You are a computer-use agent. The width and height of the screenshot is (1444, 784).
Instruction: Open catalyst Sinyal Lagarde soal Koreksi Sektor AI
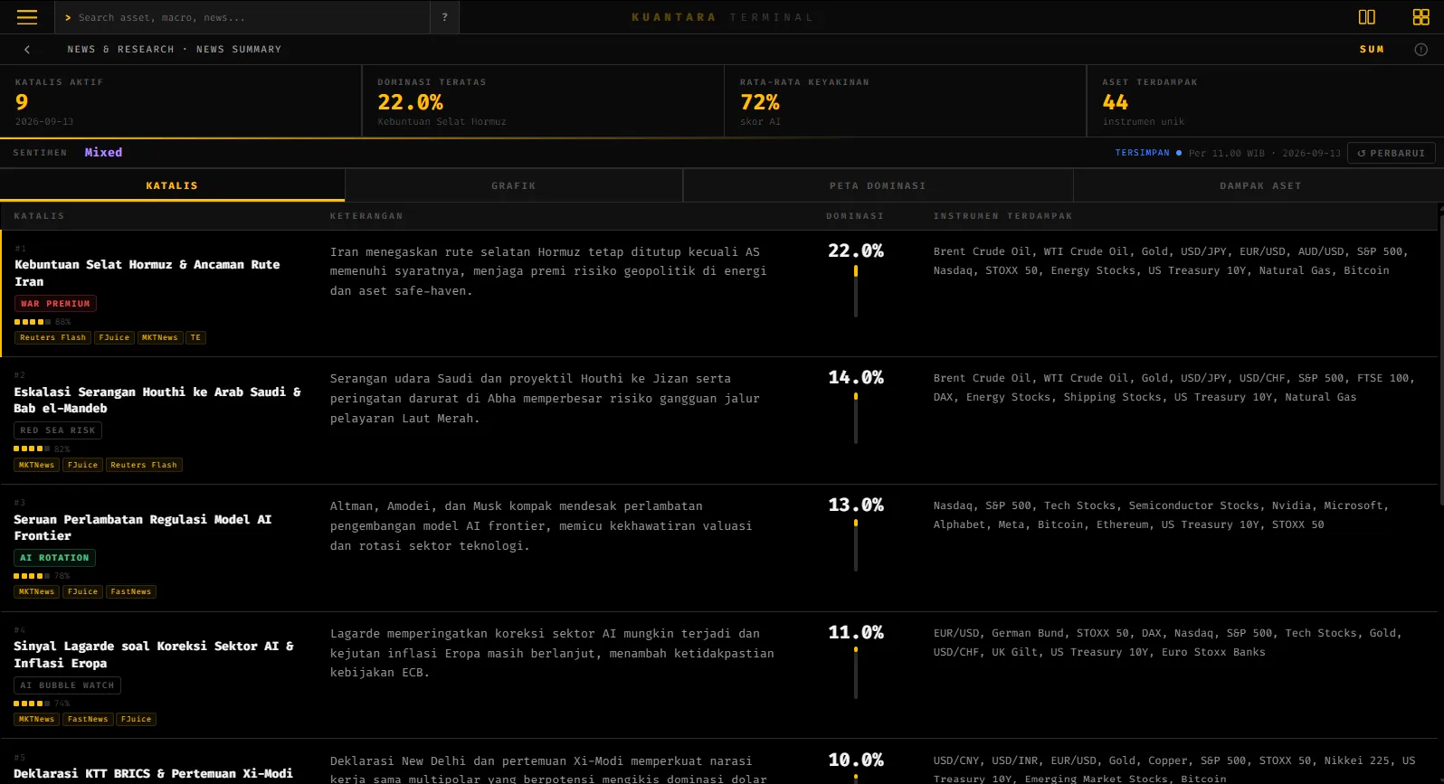(x=154, y=655)
